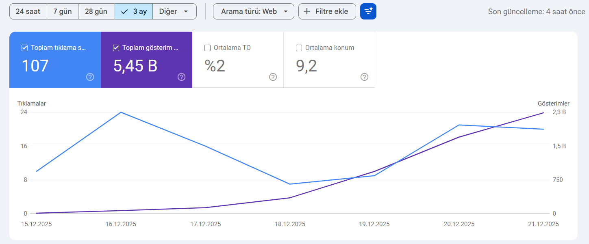
Task: Uncheck the Toplam tıklama sayısı checkbox
Action: 25,48
